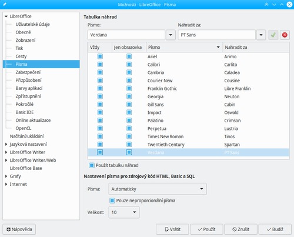The width and height of the screenshot is (294, 237).
Task: Toggle Vždy checkbox for Georgia
Action: pos(100,96)
